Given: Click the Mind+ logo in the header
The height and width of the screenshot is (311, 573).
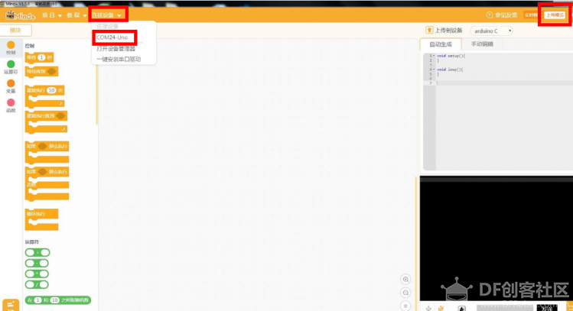Looking at the screenshot, I should pyautogui.click(x=21, y=15).
